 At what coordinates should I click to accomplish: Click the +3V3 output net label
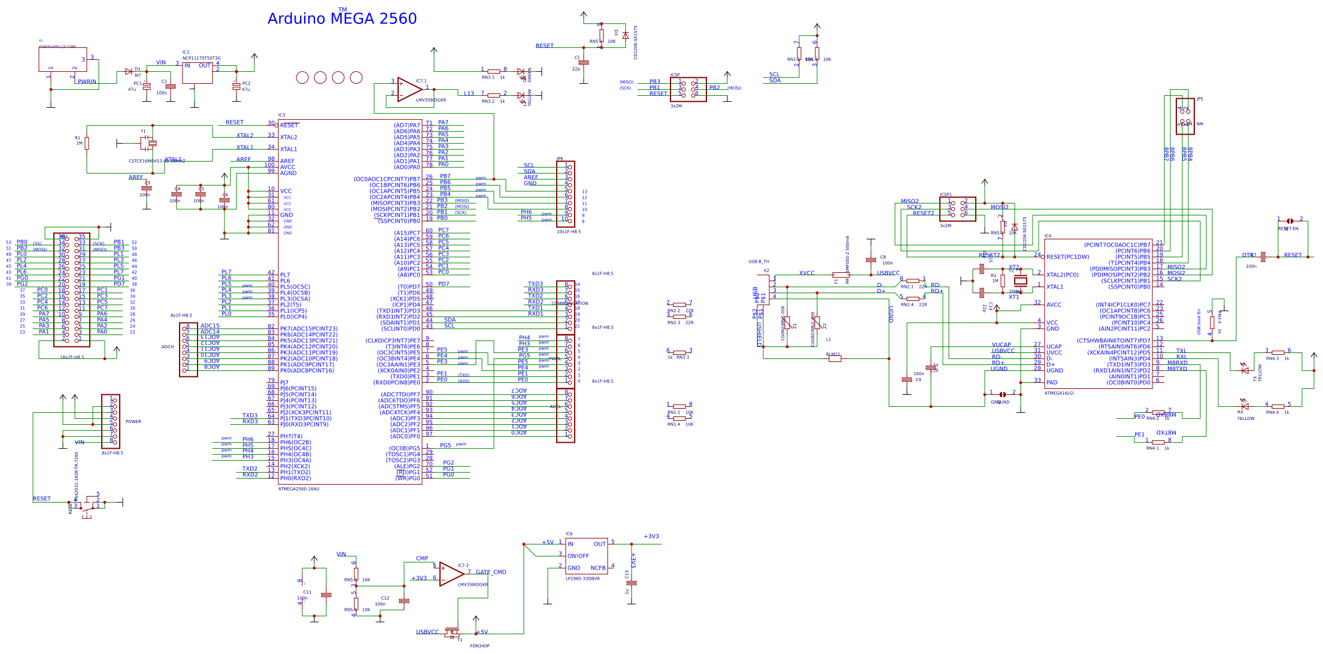pyautogui.click(x=651, y=536)
